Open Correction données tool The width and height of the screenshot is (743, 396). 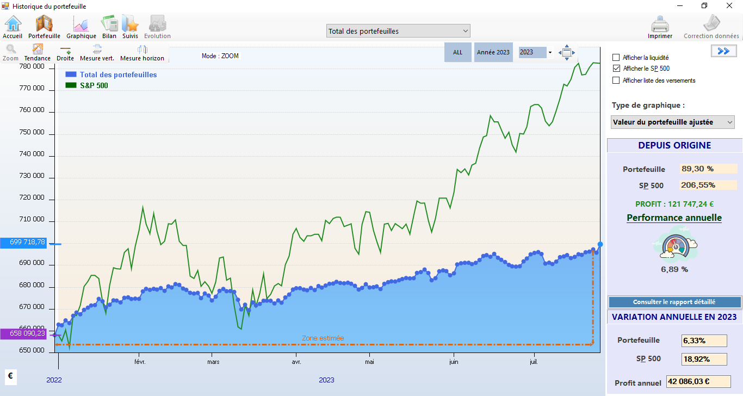click(x=711, y=27)
